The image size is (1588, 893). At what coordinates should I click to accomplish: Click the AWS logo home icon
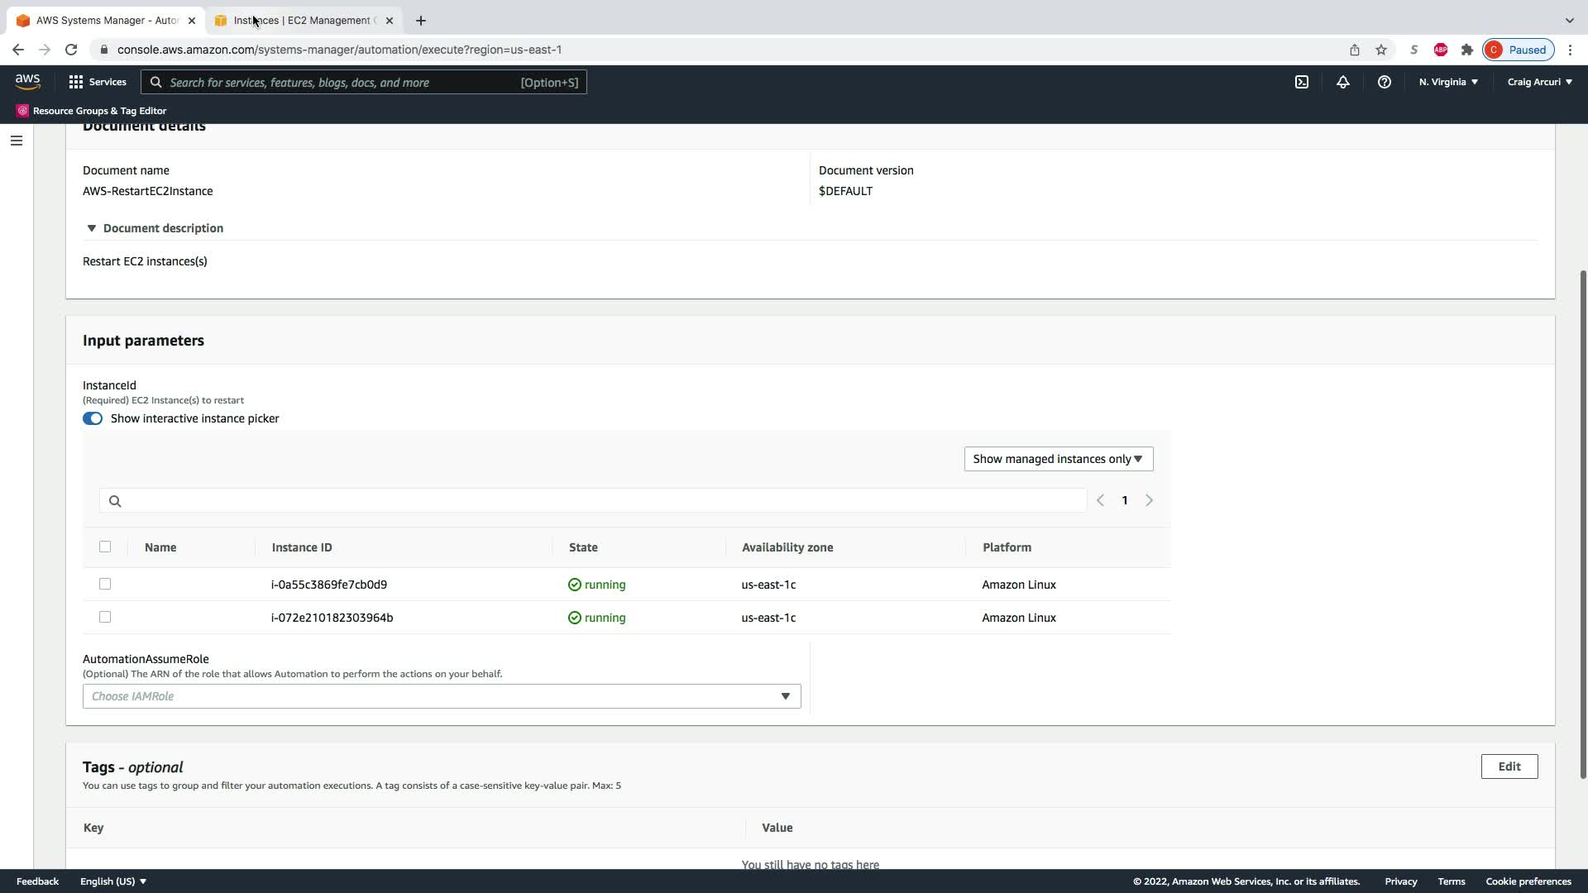(x=27, y=81)
